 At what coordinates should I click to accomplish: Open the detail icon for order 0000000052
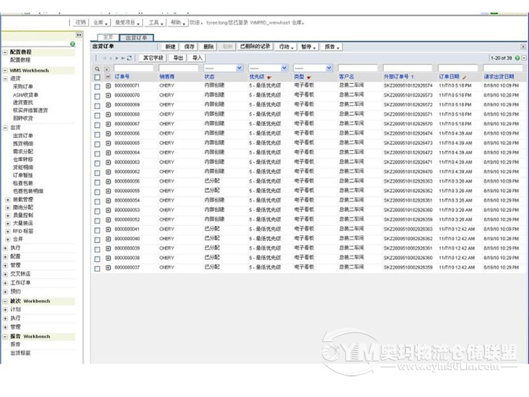pyautogui.click(x=108, y=220)
